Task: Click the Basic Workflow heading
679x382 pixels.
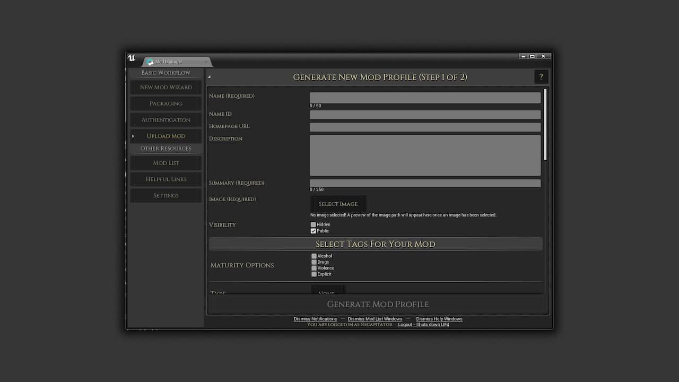Action: (166, 73)
